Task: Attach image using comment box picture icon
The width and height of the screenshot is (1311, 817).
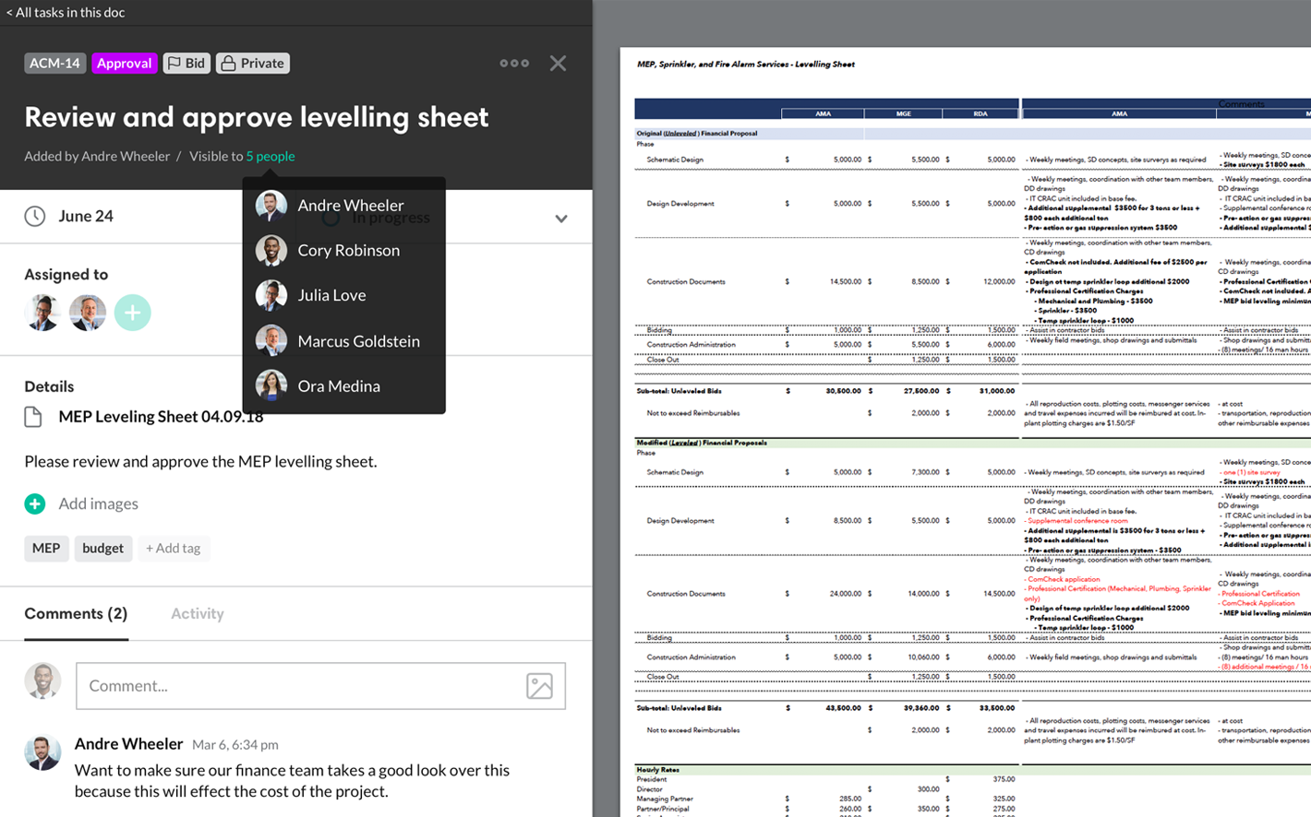Action: 539,686
